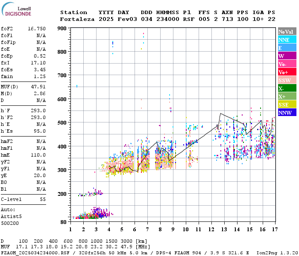
Task: Click the foEs value 3.45
Action: pyautogui.click(x=40, y=70)
